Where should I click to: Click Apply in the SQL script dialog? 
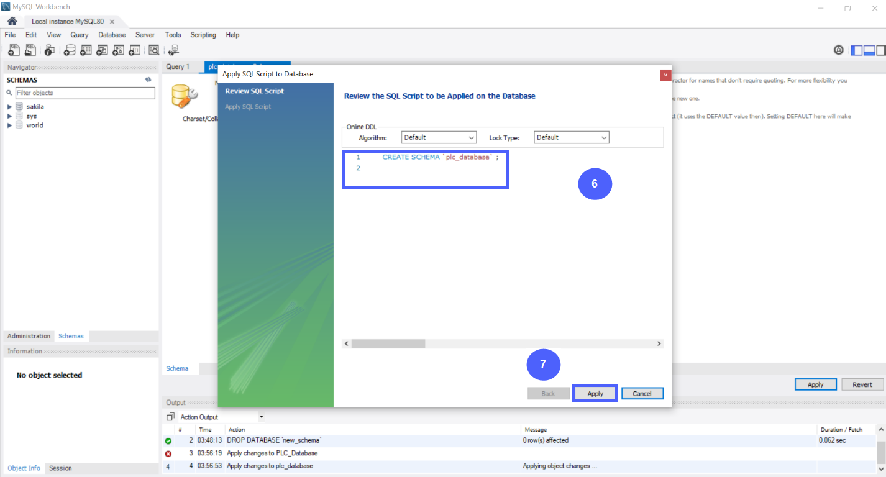click(x=595, y=394)
